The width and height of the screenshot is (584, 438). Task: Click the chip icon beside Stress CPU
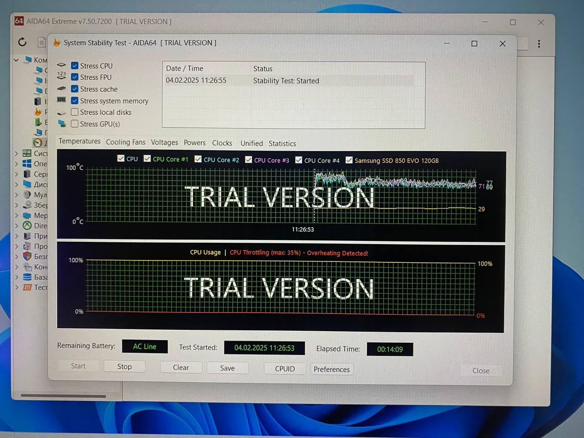click(x=62, y=65)
